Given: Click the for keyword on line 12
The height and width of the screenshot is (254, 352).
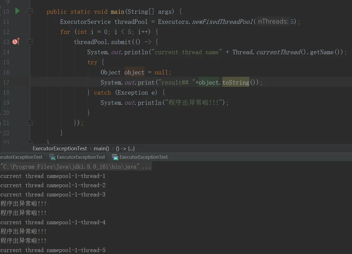Looking at the screenshot, I should click(65, 32).
